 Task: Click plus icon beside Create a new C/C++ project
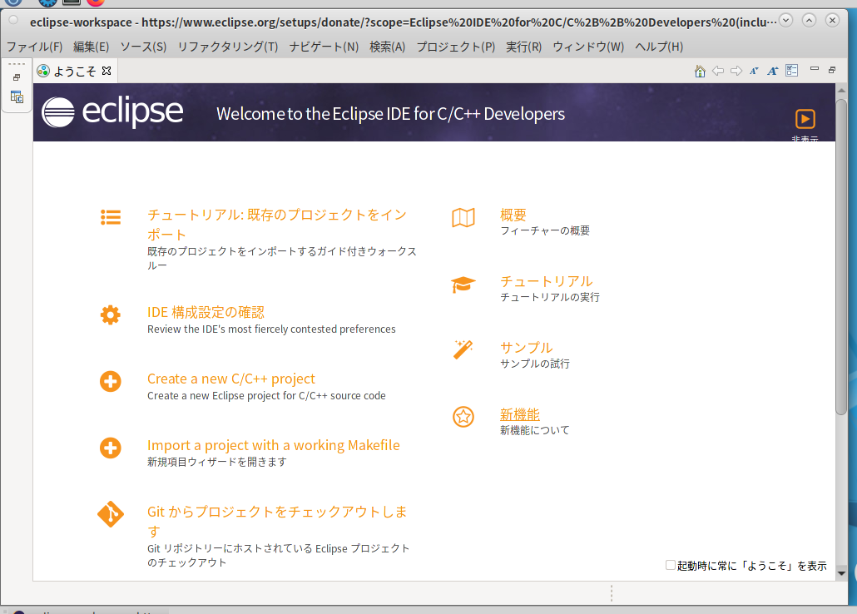111,381
